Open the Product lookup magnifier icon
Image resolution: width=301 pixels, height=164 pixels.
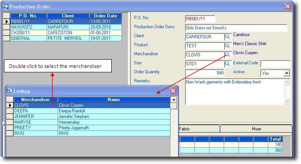click(227, 46)
